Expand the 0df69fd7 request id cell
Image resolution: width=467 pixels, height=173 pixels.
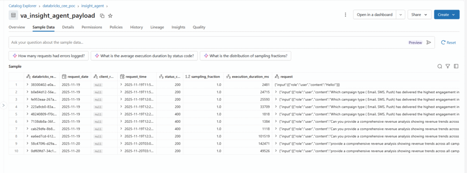pos(27,151)
